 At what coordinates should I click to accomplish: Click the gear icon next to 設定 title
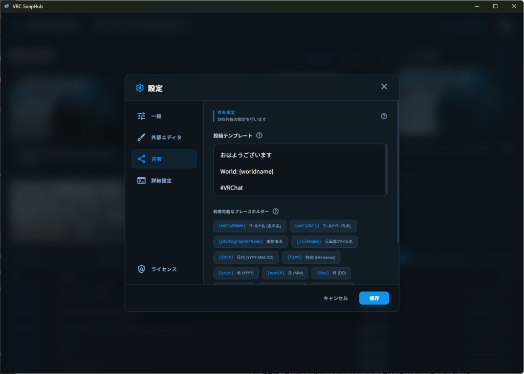tap(140, 88)
